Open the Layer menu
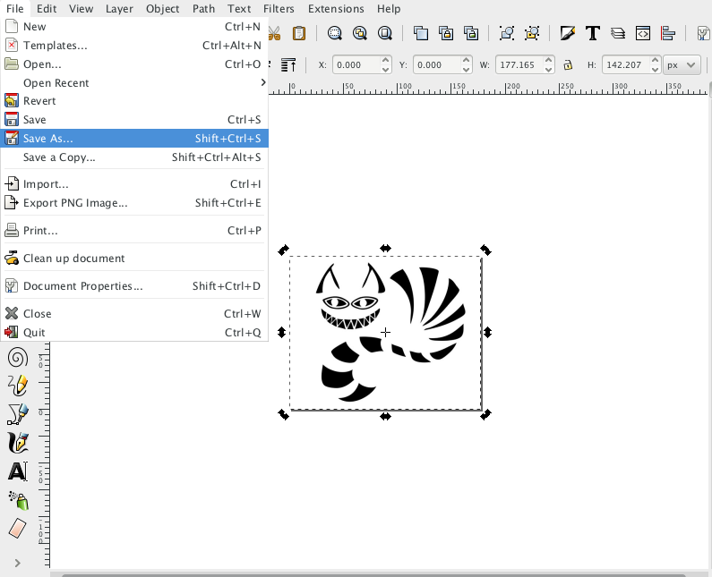712x577 pixels. pos(119,9)
